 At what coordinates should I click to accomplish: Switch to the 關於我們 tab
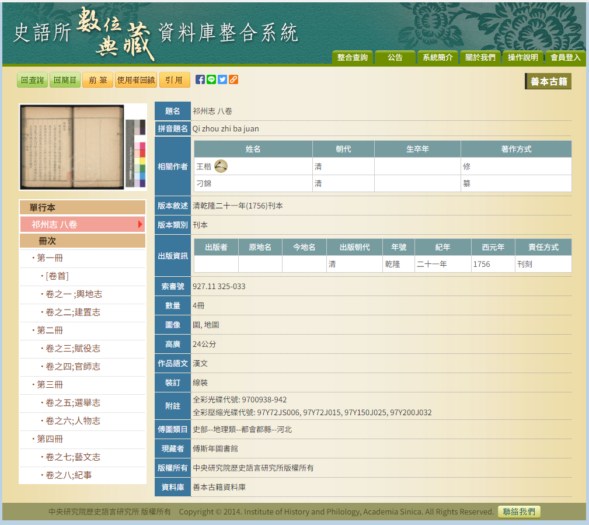[479, 58]
